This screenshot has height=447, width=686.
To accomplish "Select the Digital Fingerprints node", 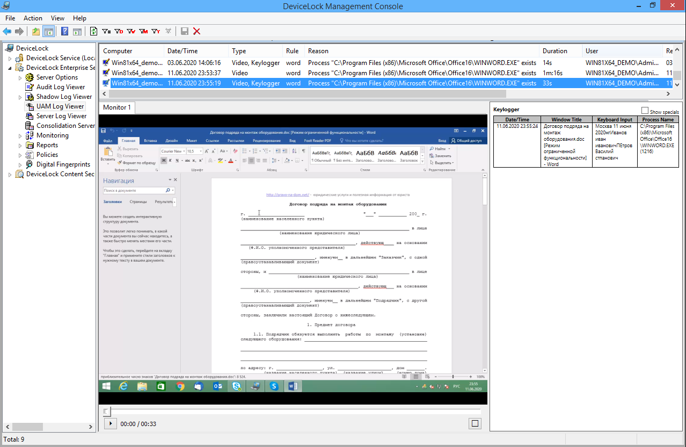I will pos(63,164).
